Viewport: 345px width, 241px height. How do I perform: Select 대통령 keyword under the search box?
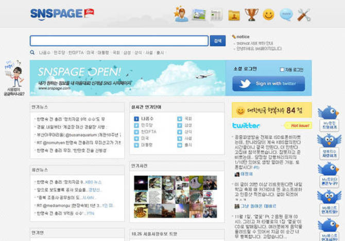tap(103, 53)
